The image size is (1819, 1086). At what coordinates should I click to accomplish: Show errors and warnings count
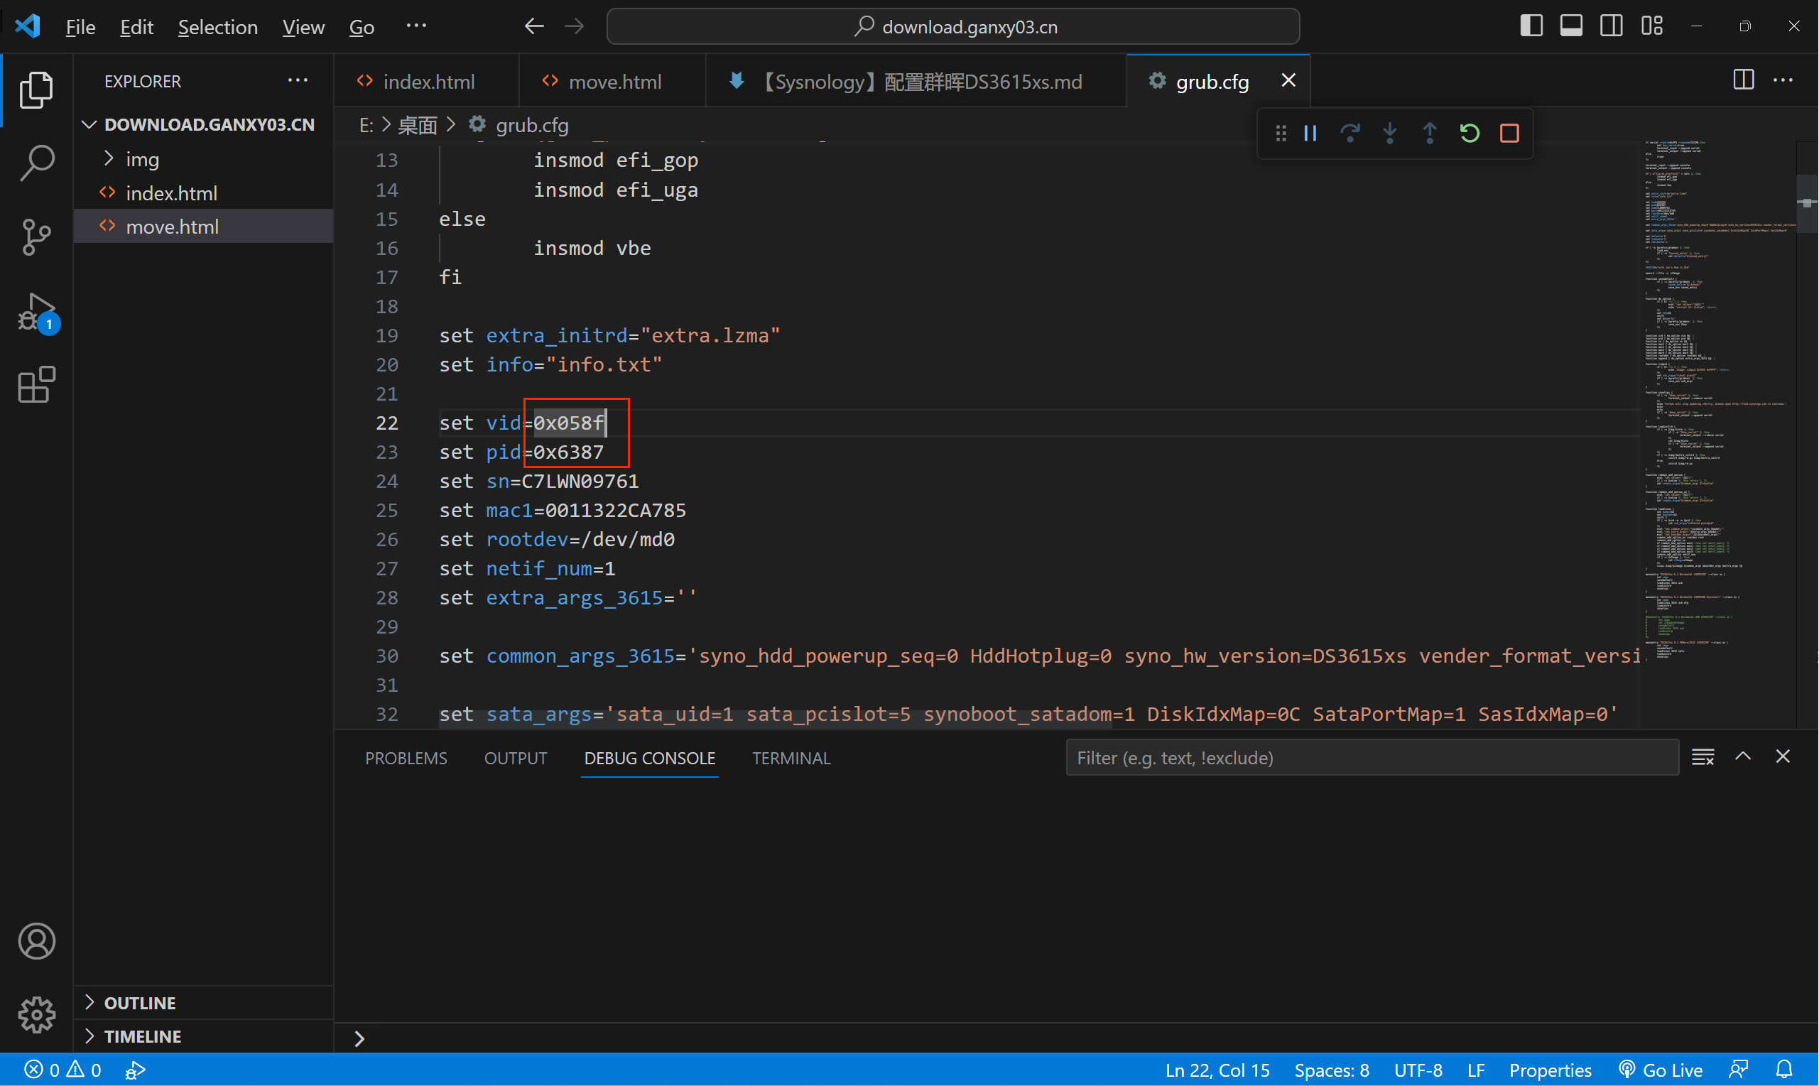pyautogui.click(x=63, y=1070)
